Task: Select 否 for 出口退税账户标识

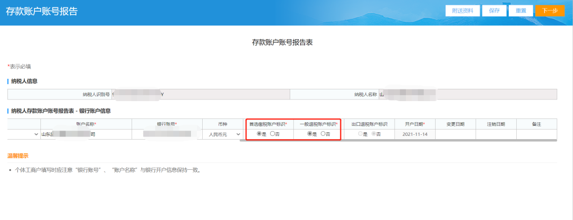Action: [x=374, y=134]
